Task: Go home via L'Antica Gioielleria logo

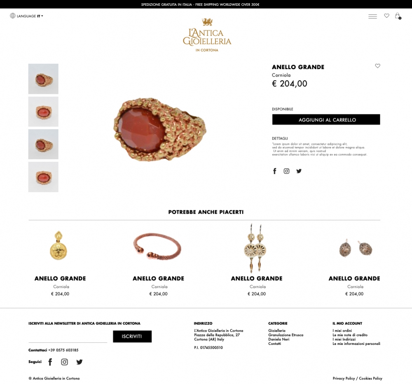Action: 207,35
